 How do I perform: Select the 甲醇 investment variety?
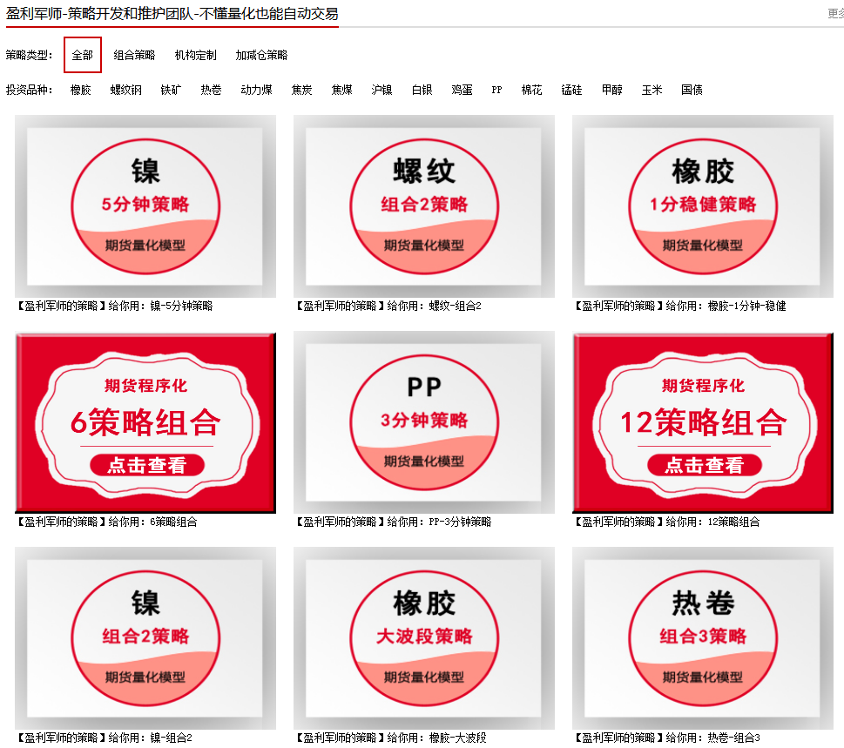point(611,89)
